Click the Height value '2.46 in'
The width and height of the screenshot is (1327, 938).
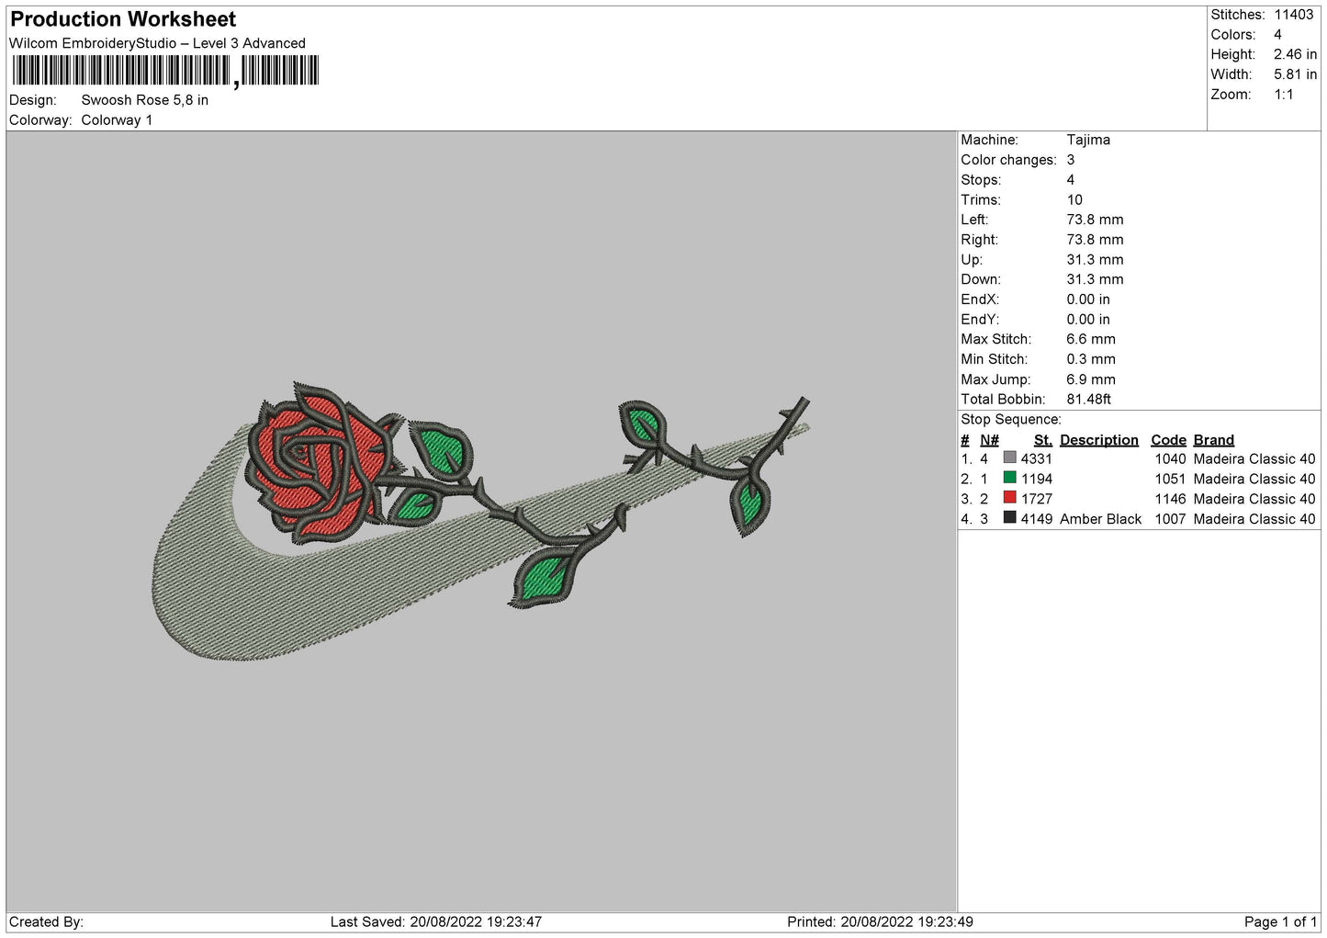tap(1295, 55)
